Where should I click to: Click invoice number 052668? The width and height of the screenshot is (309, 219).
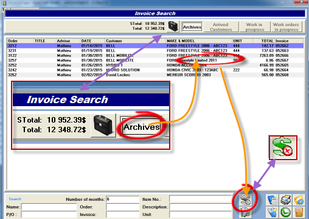coord(282,75)
